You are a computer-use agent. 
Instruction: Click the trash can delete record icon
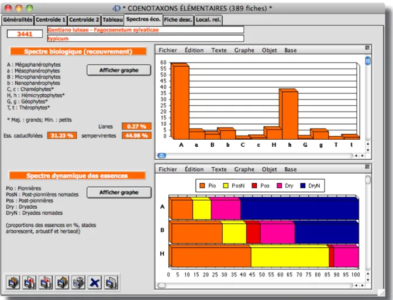[78, 282]
